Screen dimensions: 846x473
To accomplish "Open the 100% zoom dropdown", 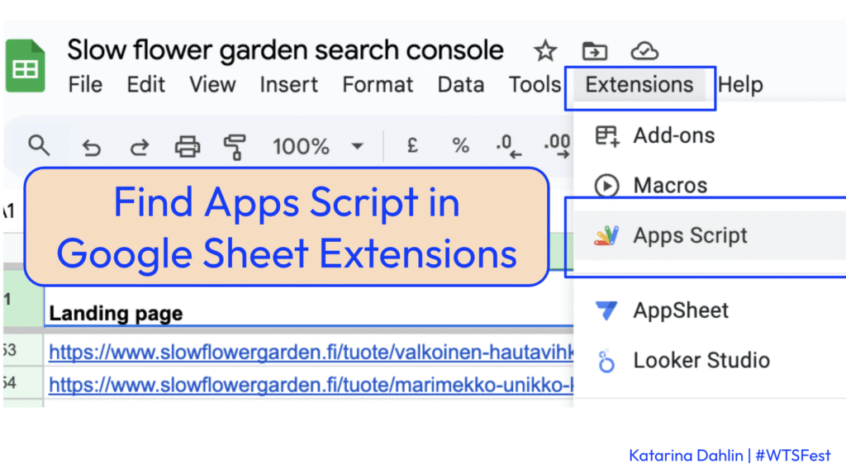I will (318, 147).
